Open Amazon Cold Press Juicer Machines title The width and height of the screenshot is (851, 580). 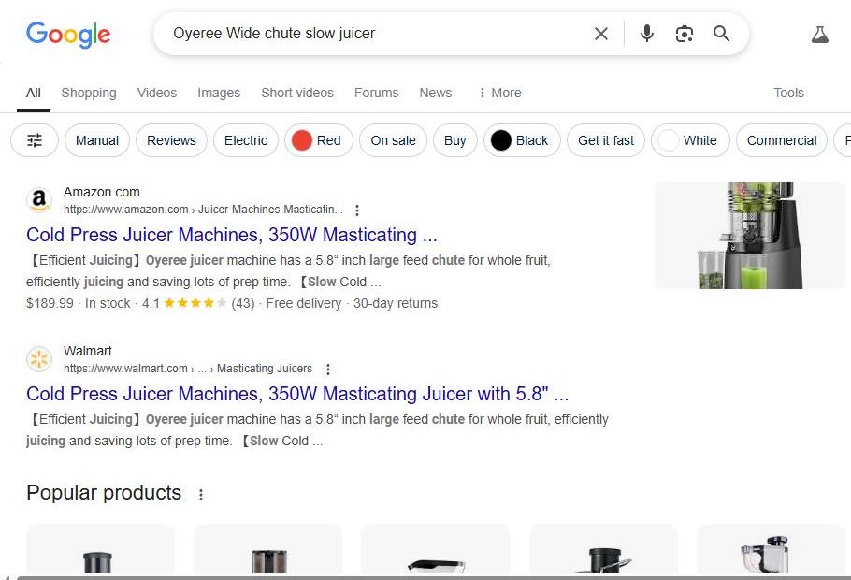(x=232, y=235)
